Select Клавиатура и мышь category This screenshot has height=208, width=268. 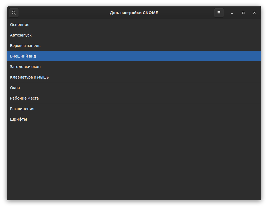coord(29,77)
